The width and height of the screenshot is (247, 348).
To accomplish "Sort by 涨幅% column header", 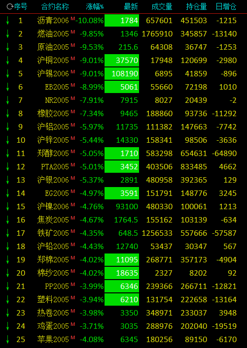I will click(95, 7).
